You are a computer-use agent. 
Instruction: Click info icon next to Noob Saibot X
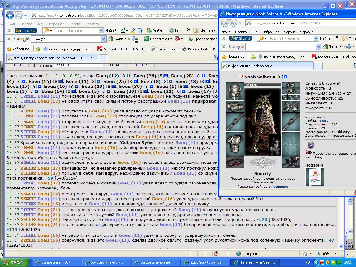tap(286, 77)
